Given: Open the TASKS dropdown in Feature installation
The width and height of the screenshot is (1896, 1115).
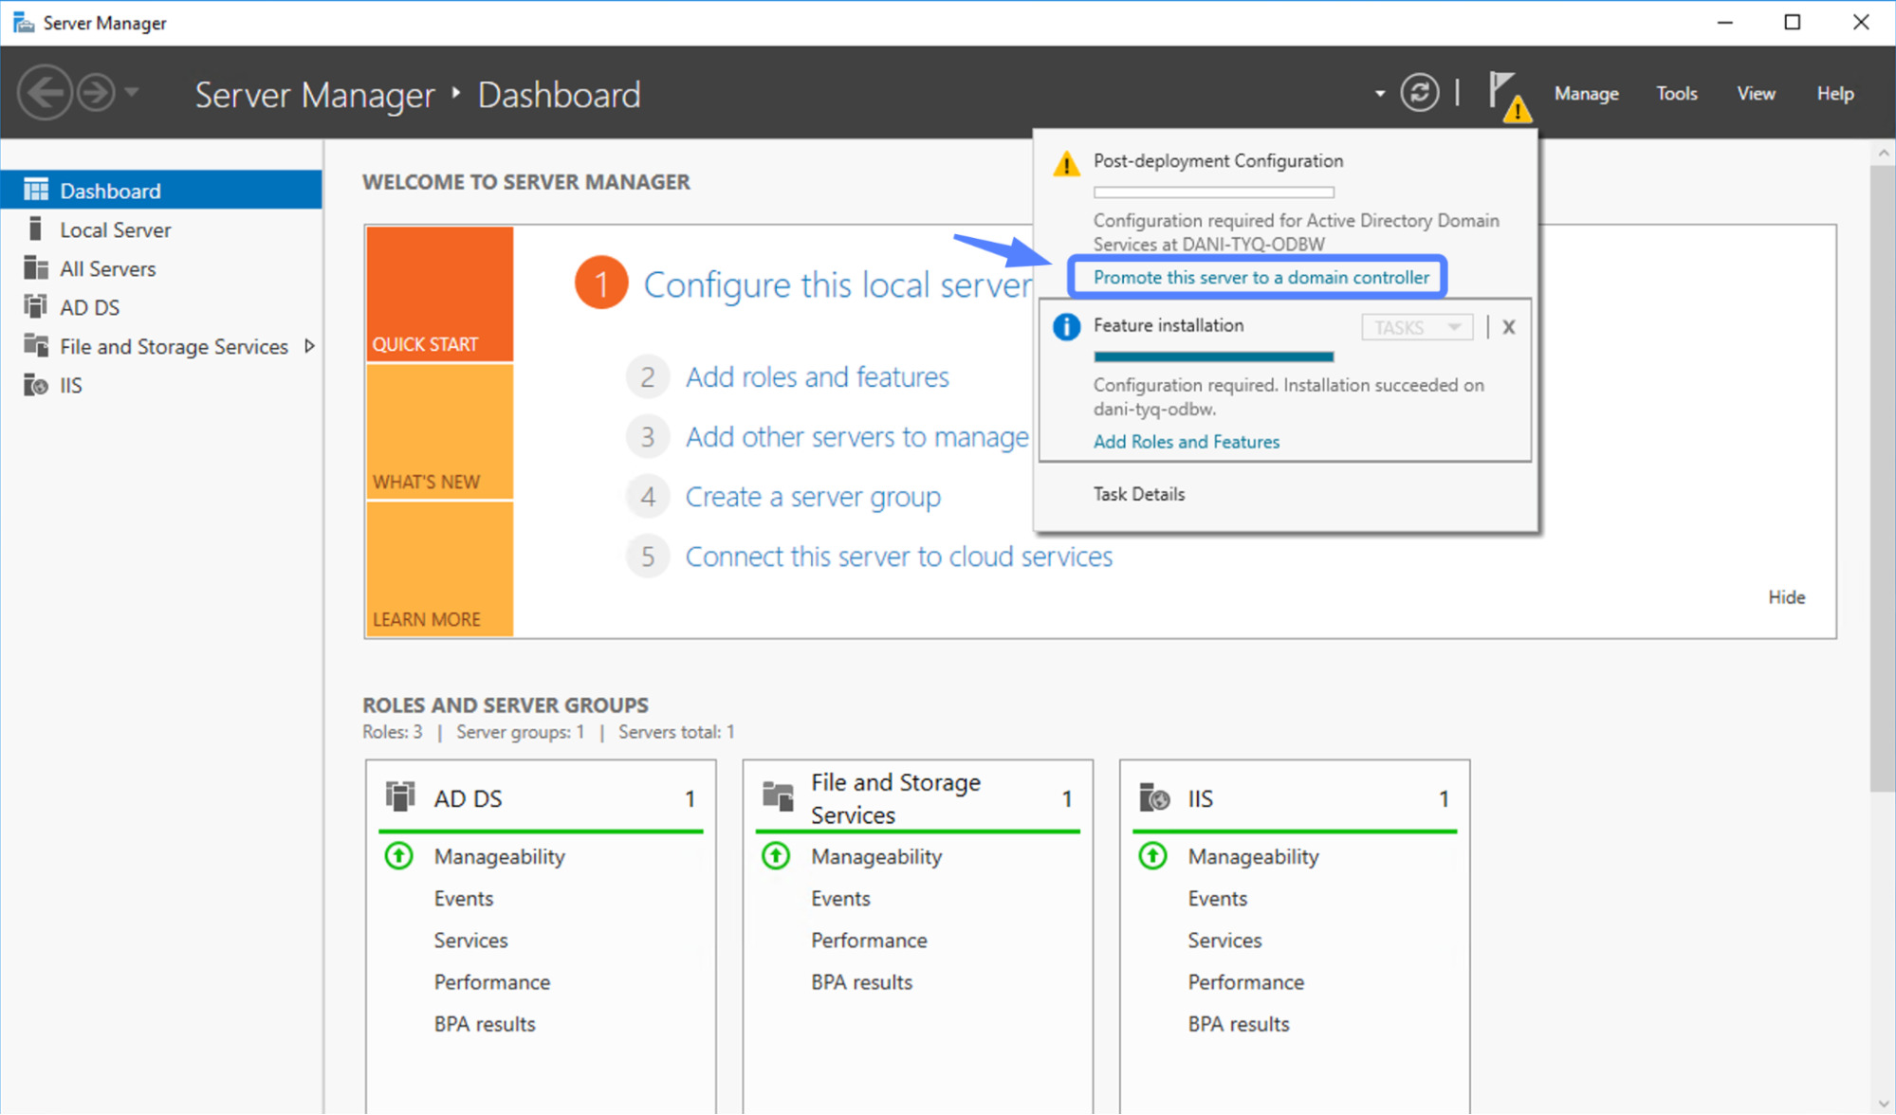Looking at the screenshot, I should (x=1416, y=326).
